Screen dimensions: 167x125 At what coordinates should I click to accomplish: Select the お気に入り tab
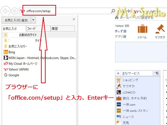pos(14,29)
